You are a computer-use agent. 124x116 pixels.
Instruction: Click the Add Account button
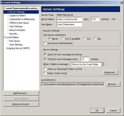click(x=21, y=93)
